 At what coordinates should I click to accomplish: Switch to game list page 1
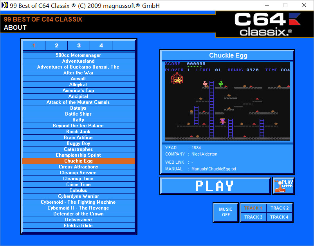point(34,45)
